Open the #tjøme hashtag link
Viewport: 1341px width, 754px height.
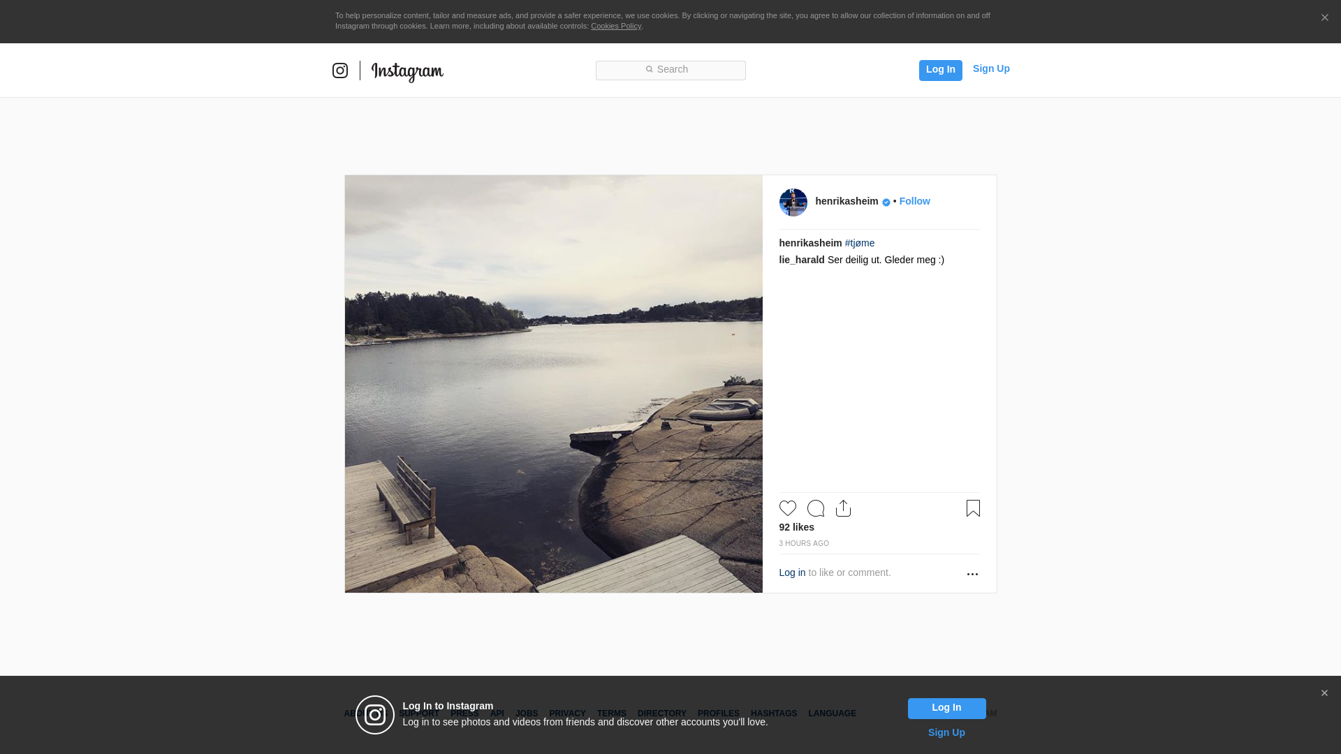click(x=859, y=243)
